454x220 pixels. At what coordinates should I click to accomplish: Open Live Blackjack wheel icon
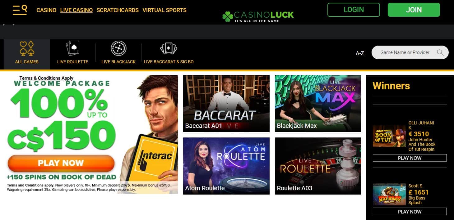pyautogui.click(x=118, y=48)
